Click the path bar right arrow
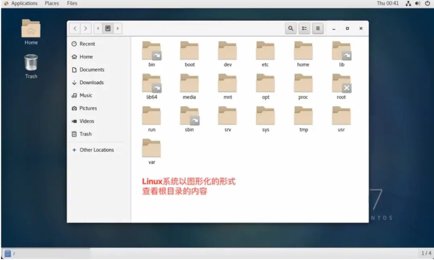The width and height of the screenshot is (434, 260). point(118,28)
